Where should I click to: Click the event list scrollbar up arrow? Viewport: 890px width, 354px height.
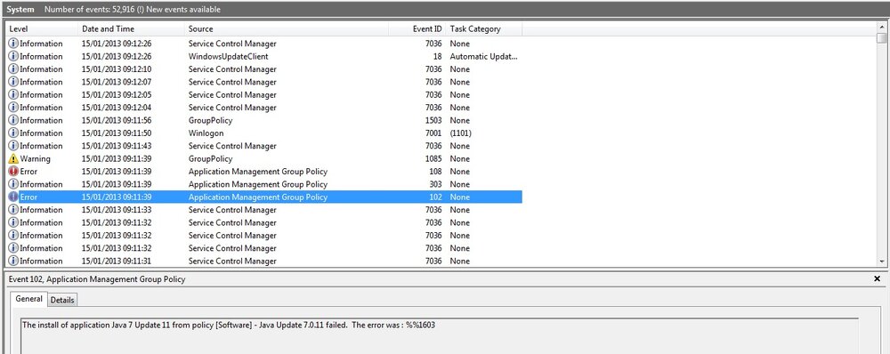click(881, 27)
